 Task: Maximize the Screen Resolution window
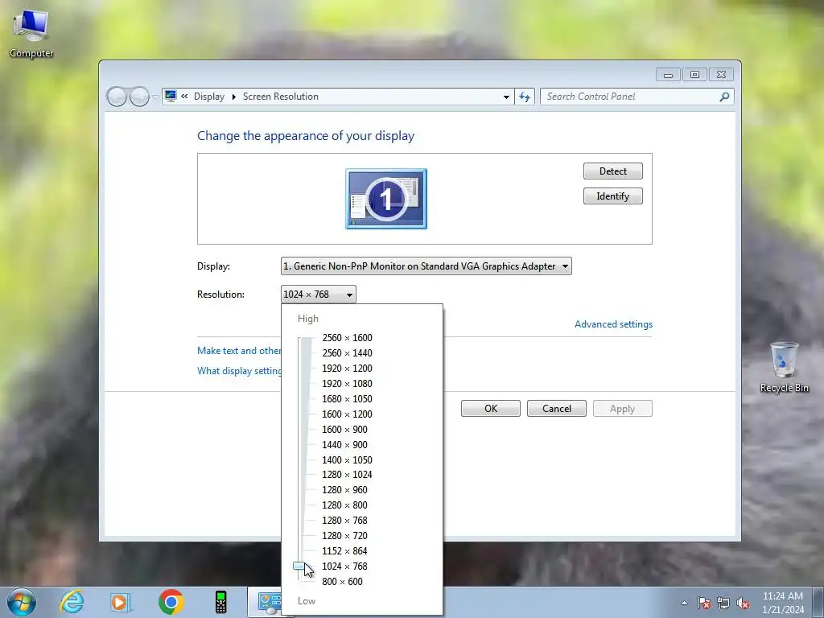point(694,75)
